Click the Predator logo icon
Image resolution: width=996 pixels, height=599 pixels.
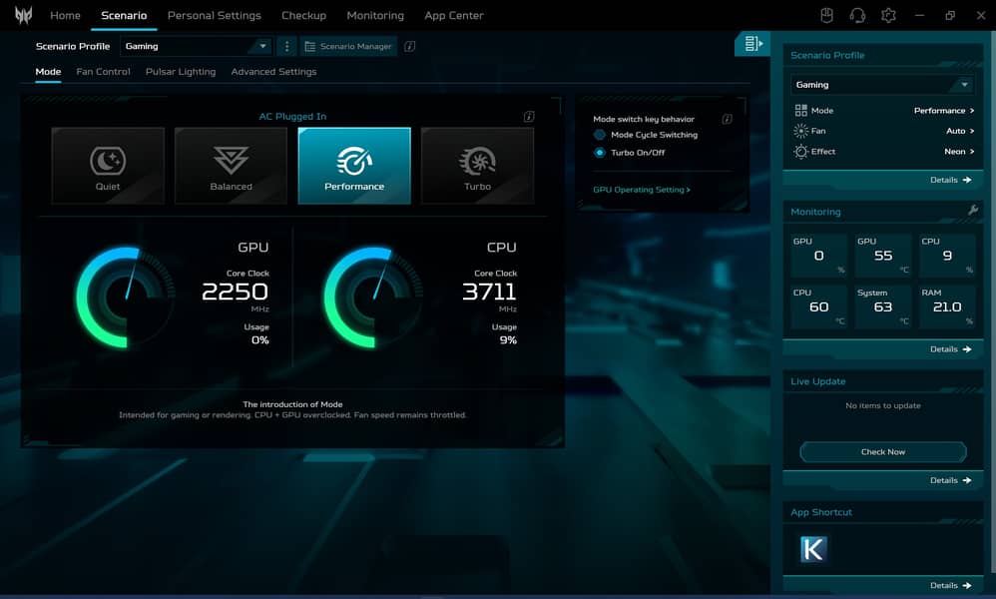(x=23, y=15)
